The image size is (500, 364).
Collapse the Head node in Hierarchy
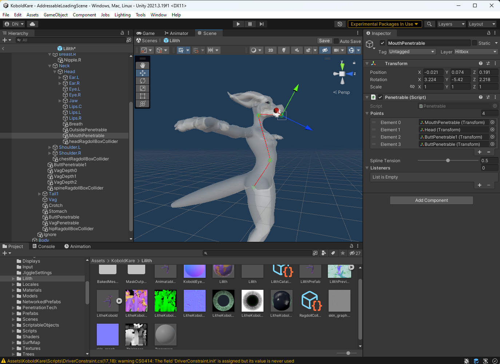pyautogui.click(x=55, y=72)
